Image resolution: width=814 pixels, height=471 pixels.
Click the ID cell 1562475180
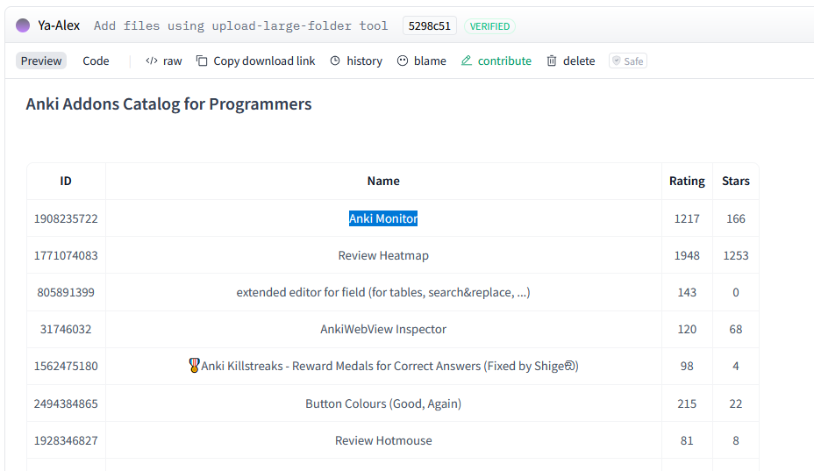66,366
